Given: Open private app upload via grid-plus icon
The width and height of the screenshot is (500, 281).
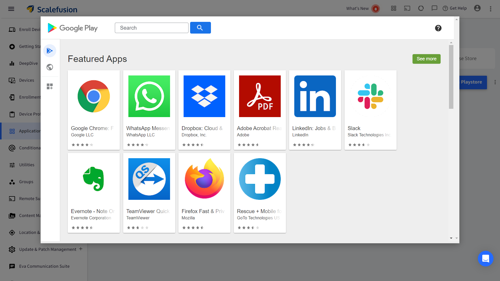Looking at the screenshot, I should coord(50,86).
